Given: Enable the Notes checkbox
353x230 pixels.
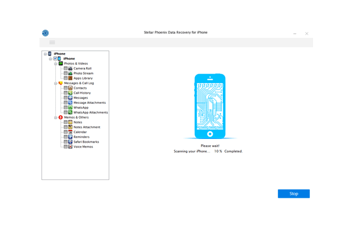Looking at the screenshot, I should point(66,122).
